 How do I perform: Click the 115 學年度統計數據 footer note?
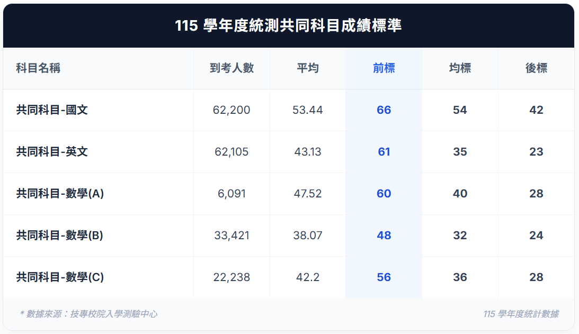(521, 314)
